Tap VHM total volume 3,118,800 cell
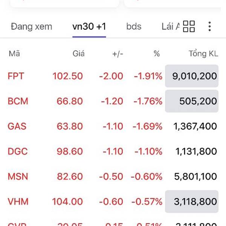226x226 pixels. click(192, 202)
